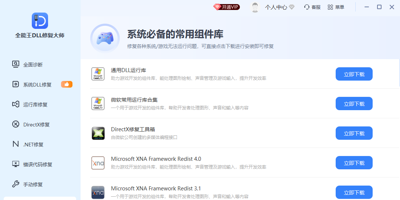Click the XNA Framework Redist 3.1 icon
This screenshot has height=200, width=400.
pos(98,192)
